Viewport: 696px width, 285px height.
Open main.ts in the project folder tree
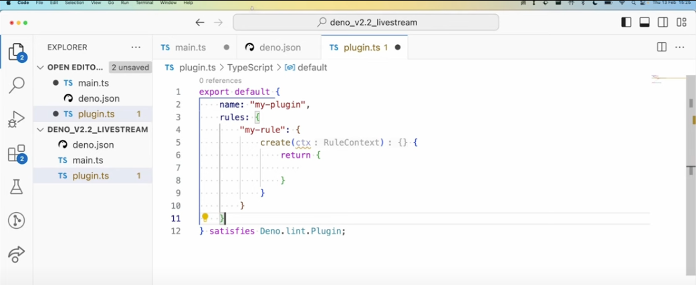[93, 161]
